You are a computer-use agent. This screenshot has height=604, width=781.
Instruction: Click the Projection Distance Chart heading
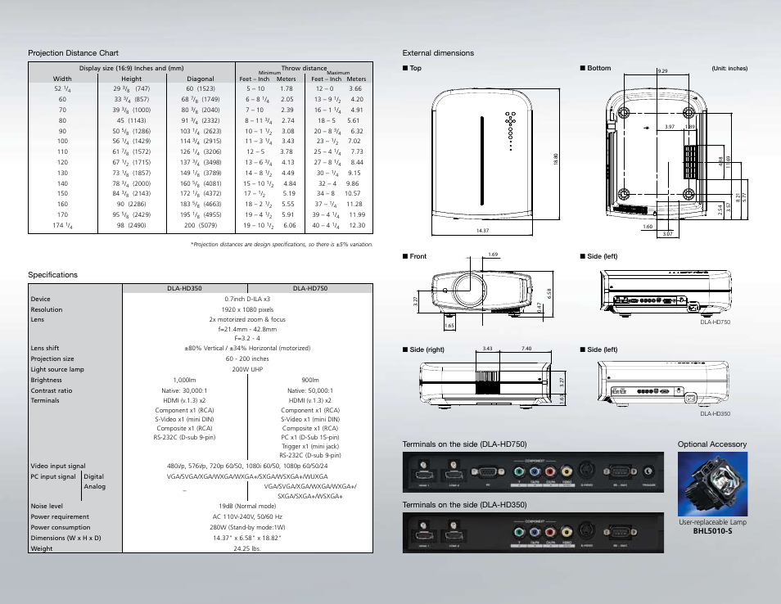pyautogui.click(x=73, y=52)
